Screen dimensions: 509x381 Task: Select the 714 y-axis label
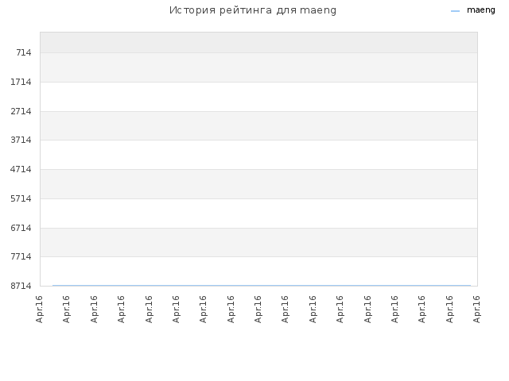[x=24, y=52]
